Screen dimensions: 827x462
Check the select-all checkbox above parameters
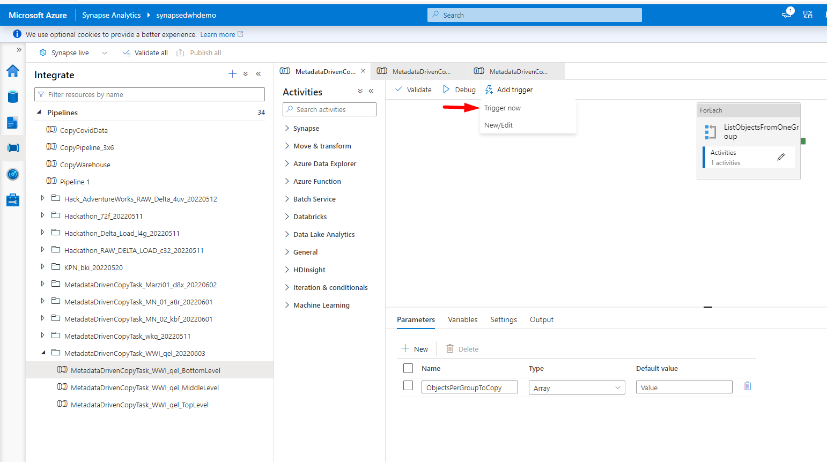tap(408, 368)
